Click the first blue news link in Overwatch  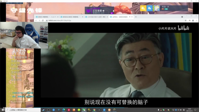[x=23, y=93]
